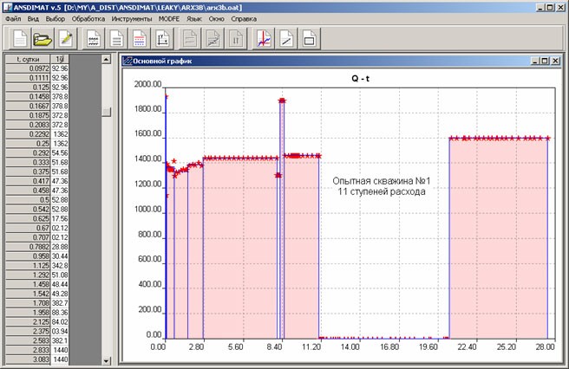Select the time cell 0.1458
Screen dimensions: 569x369
28,97
